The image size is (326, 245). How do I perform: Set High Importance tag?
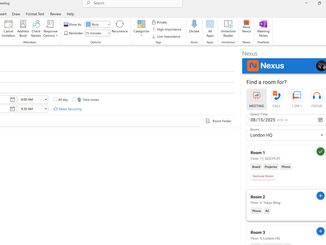click(167, 29)
